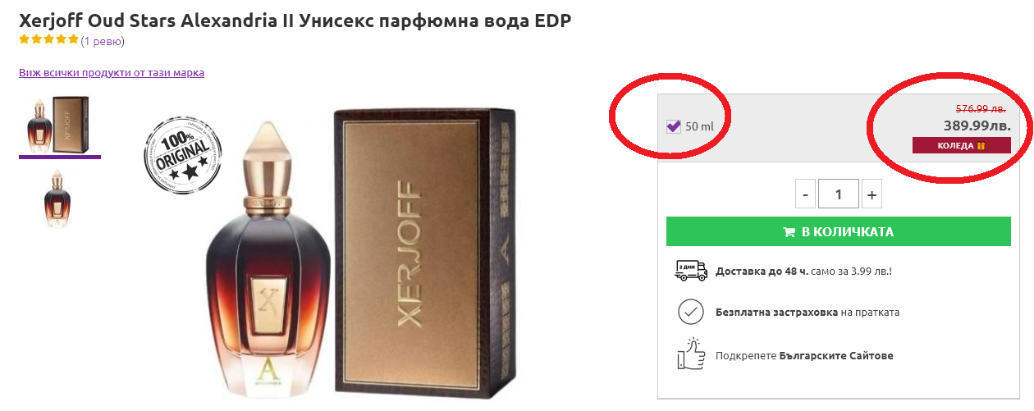Screen dimensions: 1034x411
Task: Click the delivery truck icon
Action: [x=690, y=271]
